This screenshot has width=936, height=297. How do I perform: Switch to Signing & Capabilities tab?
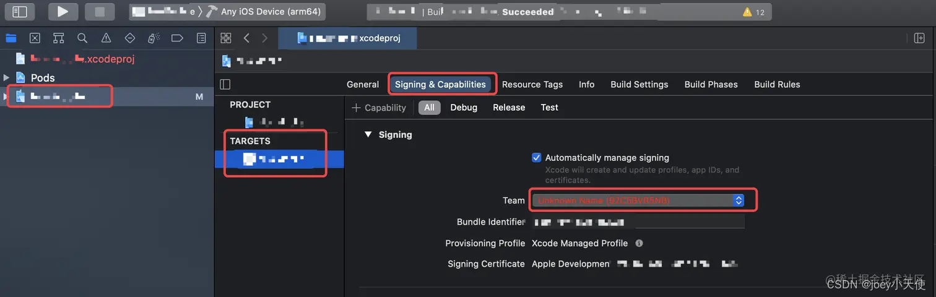(x=440, y=84)
